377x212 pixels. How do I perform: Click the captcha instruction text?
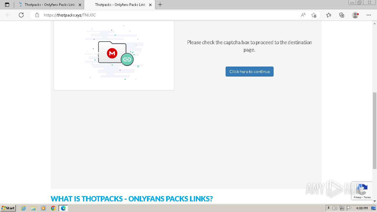pos(249,46)
